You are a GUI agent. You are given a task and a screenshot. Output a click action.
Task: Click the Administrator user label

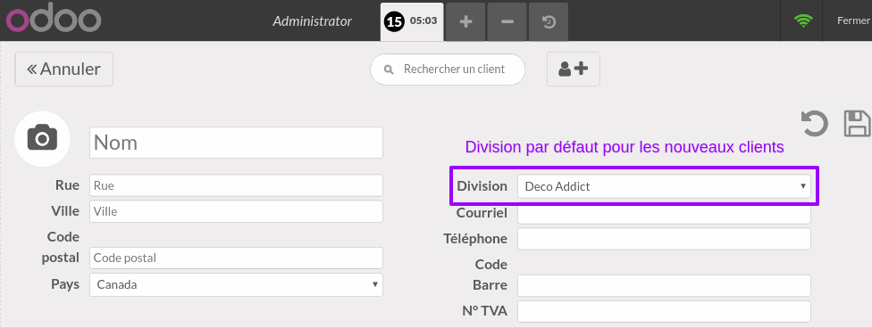point(312,21)
